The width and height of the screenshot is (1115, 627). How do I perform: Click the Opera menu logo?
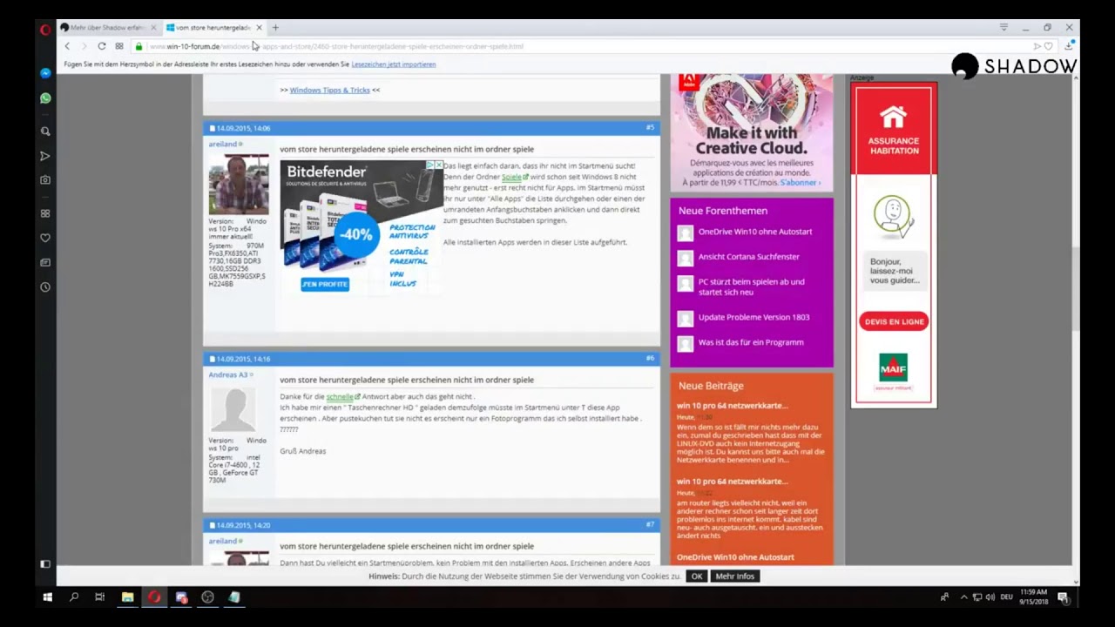click(x=45, y=29)
